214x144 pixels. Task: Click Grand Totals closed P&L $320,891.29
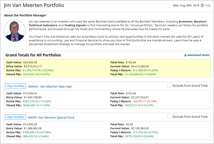click(37, 74)
